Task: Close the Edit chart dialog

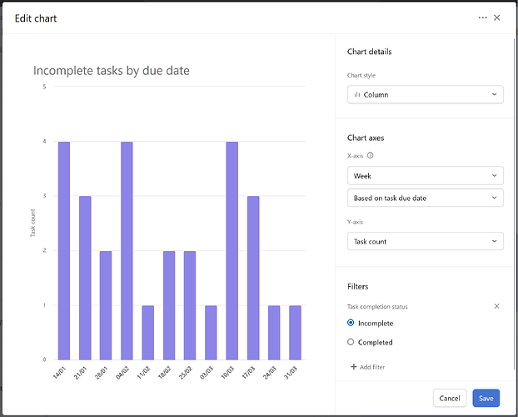Action: pyautogui.click(x=496, y=18)
